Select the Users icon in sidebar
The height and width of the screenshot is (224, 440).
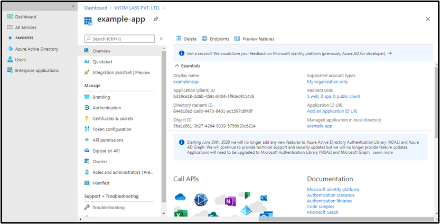pyautogui.click(x=10, y=60)
